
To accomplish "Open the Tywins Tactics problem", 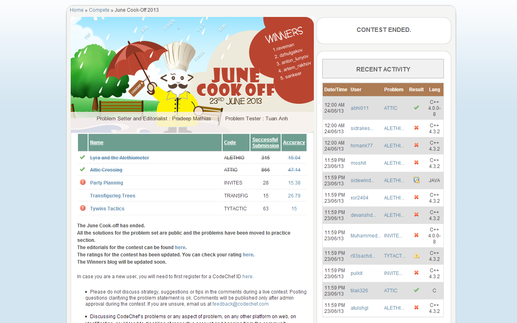I will click(107, 209).
